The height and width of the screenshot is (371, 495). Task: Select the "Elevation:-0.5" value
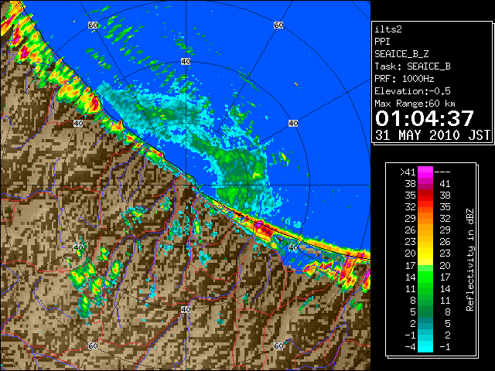click(x=412, y=91)
